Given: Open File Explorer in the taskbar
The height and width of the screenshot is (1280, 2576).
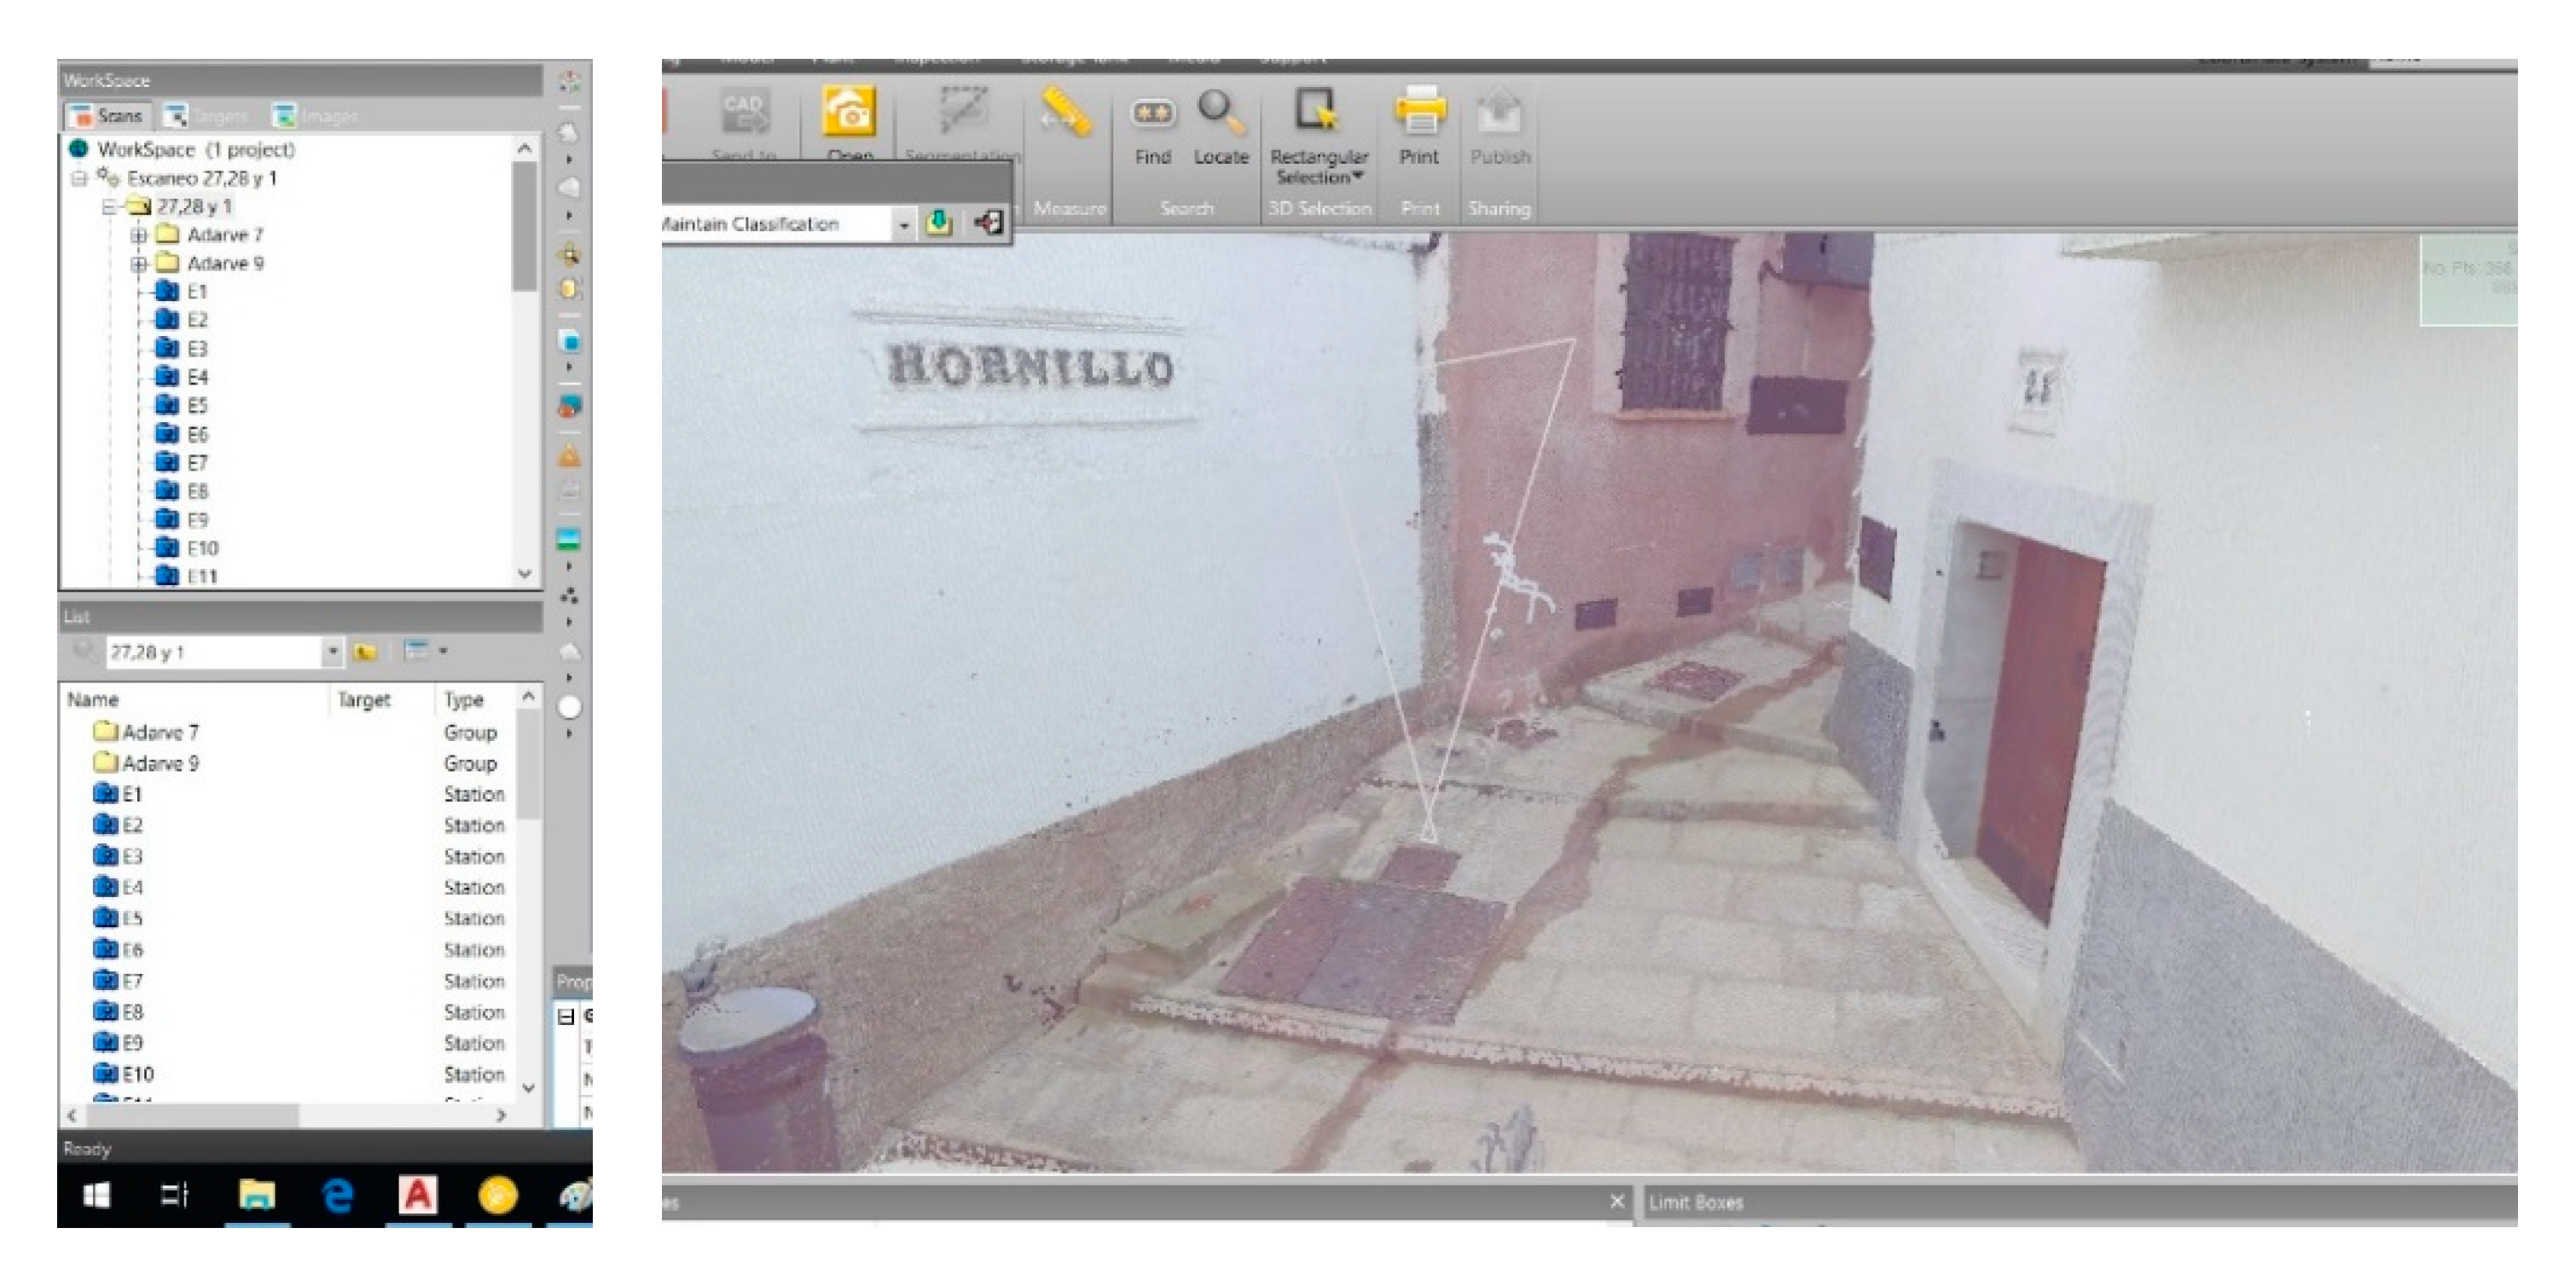Looking at the screenshot, I should point(257,1195).
